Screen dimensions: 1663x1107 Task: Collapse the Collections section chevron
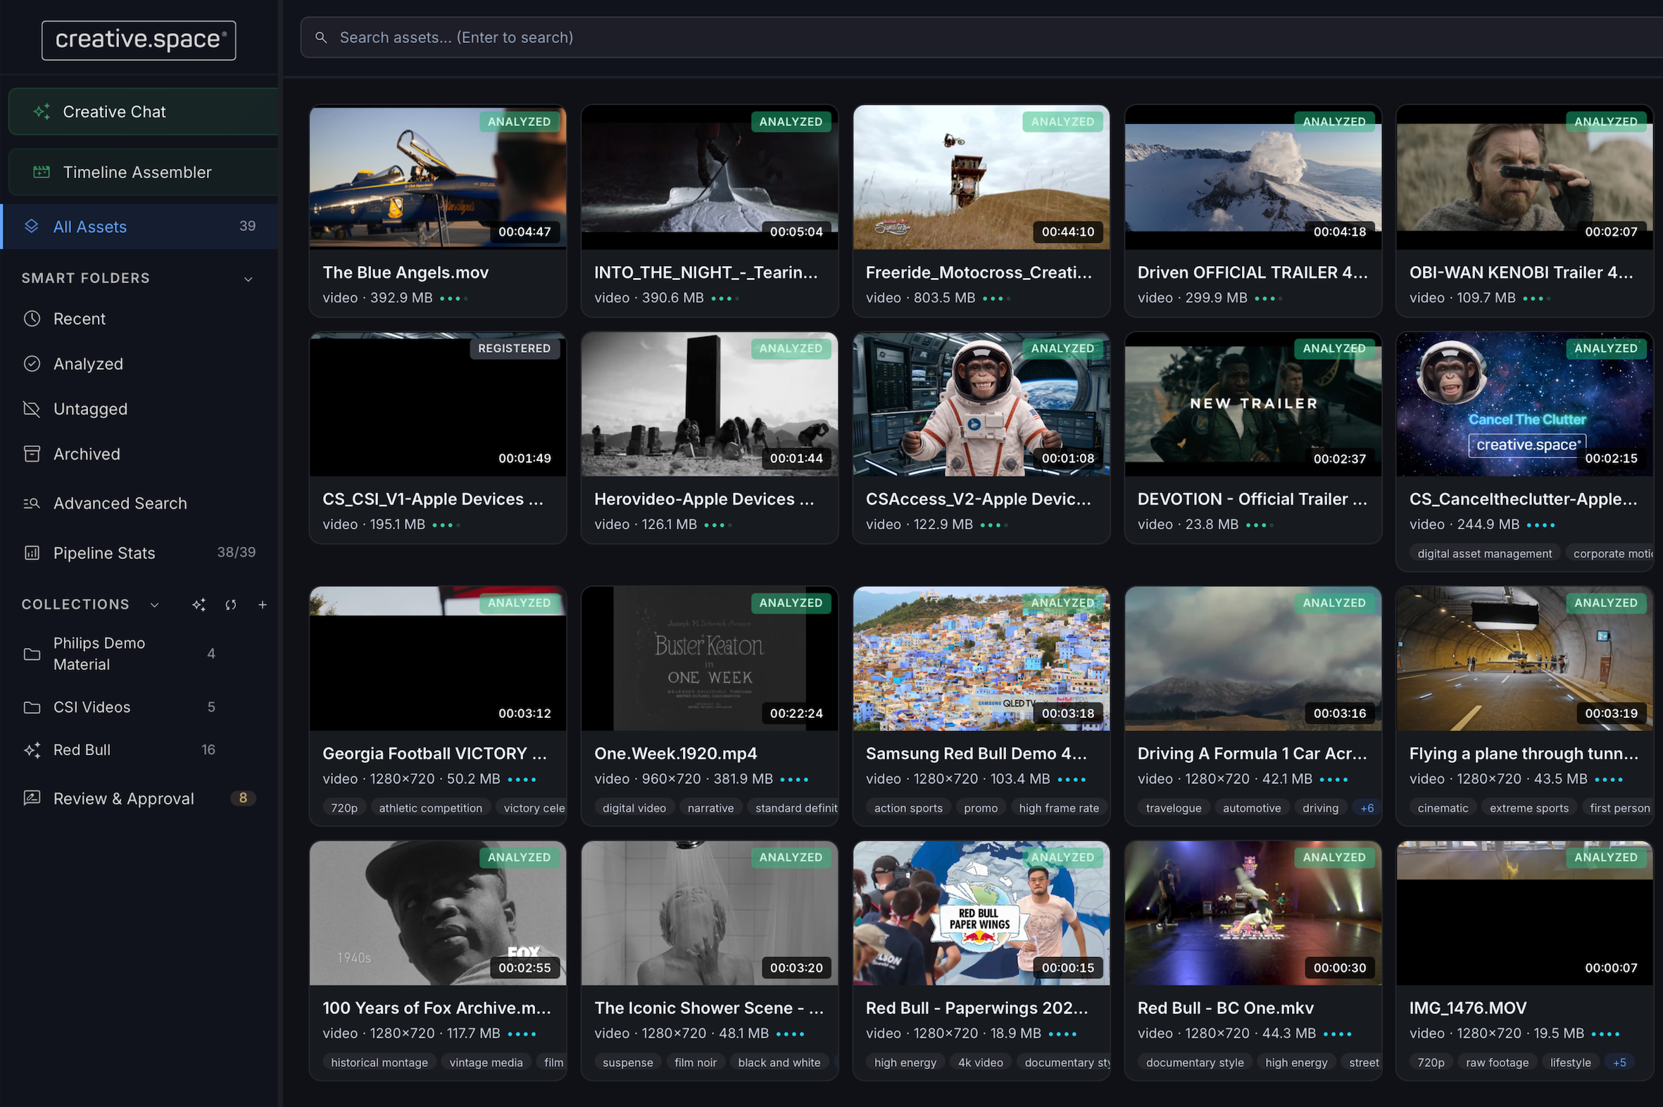tap(154, 605)
